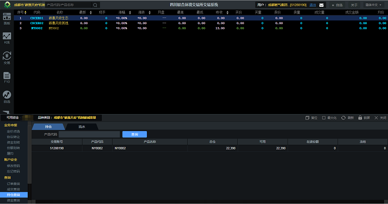Click the blue 查询 query button
388x204 pixels.
(134, 134)
